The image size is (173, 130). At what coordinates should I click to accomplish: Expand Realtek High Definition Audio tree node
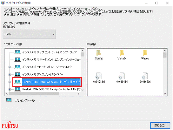tap(10, 82)
